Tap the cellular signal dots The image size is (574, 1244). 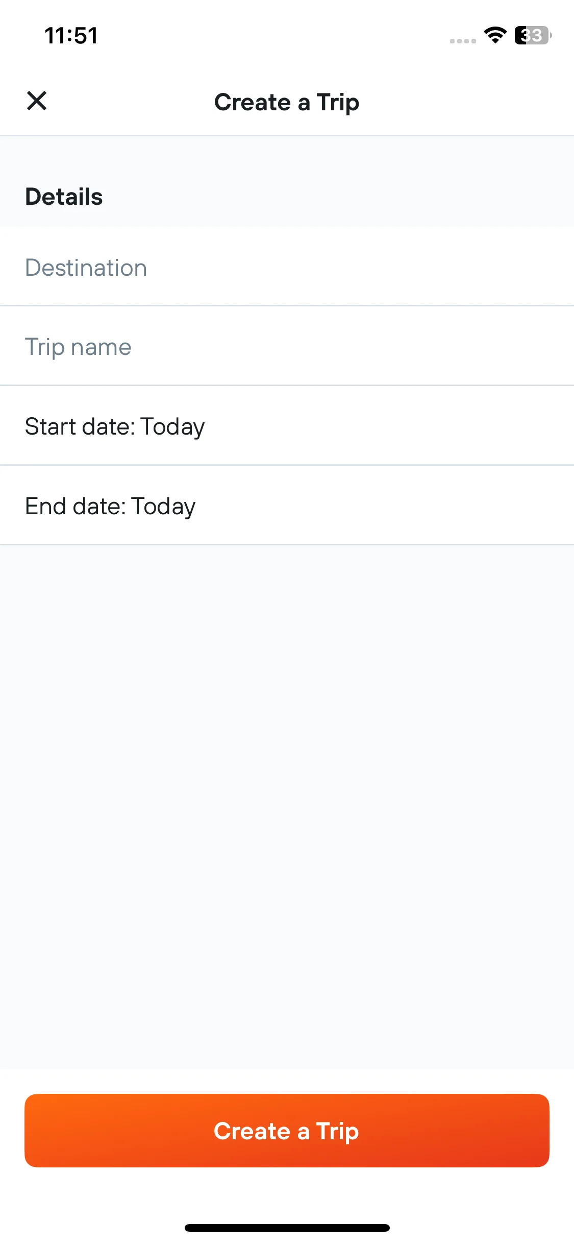click(x=463, y=41)
